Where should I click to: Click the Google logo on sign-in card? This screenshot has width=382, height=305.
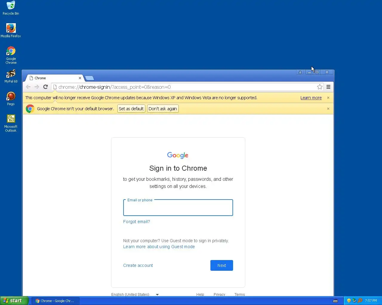tap(178, 155)
